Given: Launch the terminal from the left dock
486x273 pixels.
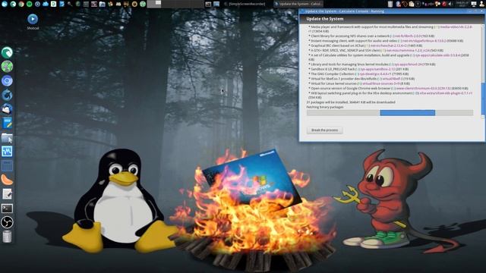Looking at the screenshot, I should pyautogui.click(x=7, y=209).
